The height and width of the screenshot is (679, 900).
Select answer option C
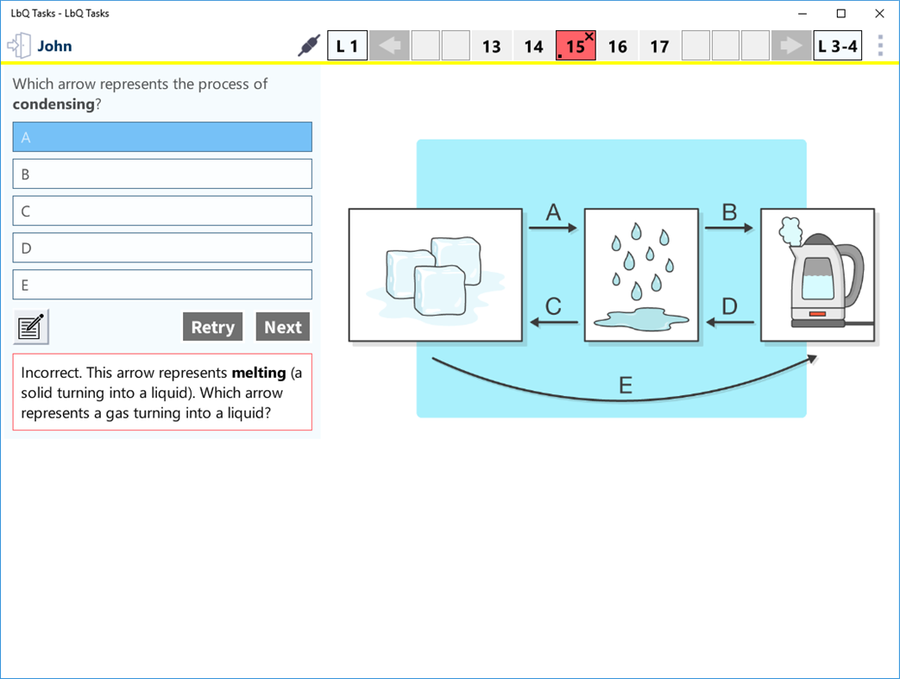162,211
